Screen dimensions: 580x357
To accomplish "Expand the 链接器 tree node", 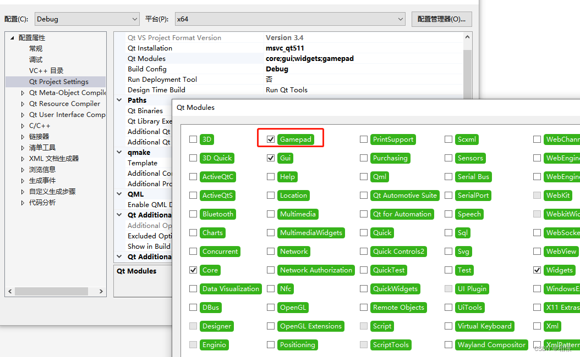I will [x=23, y=137].
